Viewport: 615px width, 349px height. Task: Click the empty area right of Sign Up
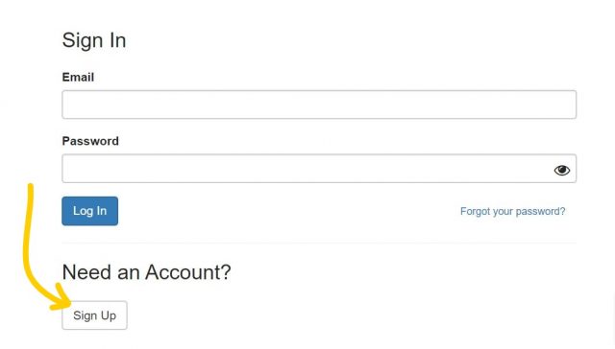353,315
